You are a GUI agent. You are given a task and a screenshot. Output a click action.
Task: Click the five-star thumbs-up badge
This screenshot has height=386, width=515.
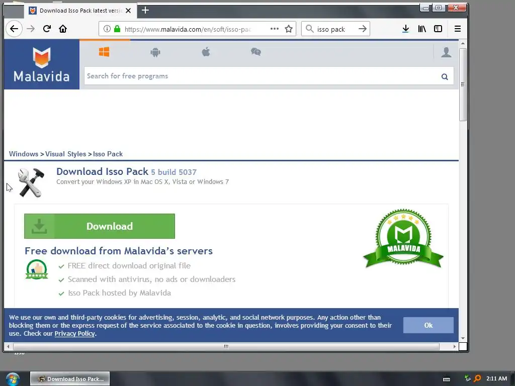point(37,269)
